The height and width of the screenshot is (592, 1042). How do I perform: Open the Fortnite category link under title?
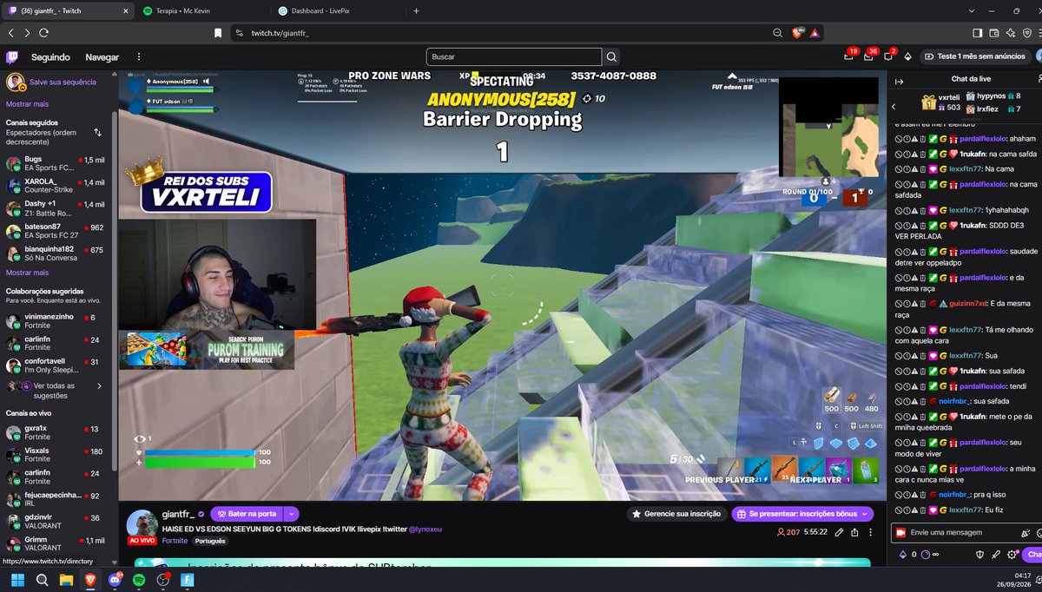click(x=175, y=541)
